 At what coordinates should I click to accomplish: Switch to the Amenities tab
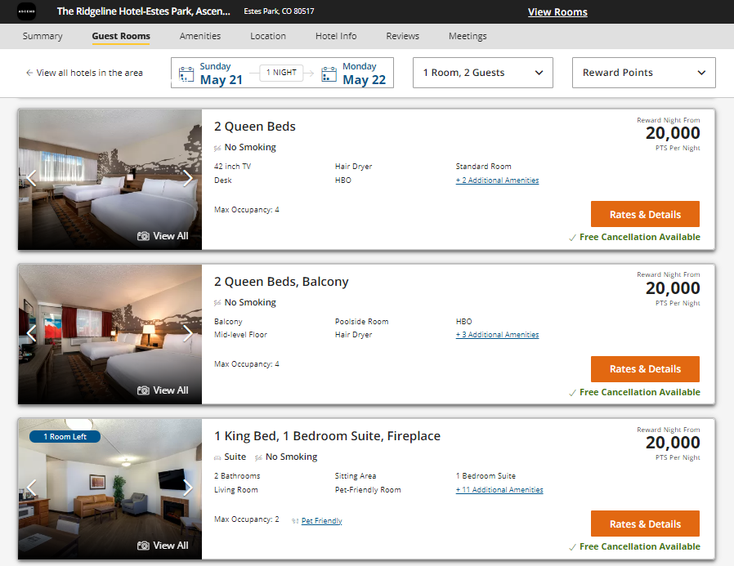(200, 36)
